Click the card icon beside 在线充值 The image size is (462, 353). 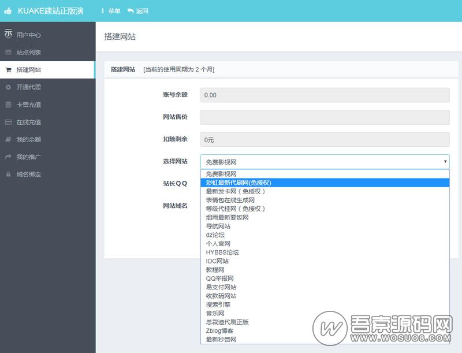[x=8, y=122]
